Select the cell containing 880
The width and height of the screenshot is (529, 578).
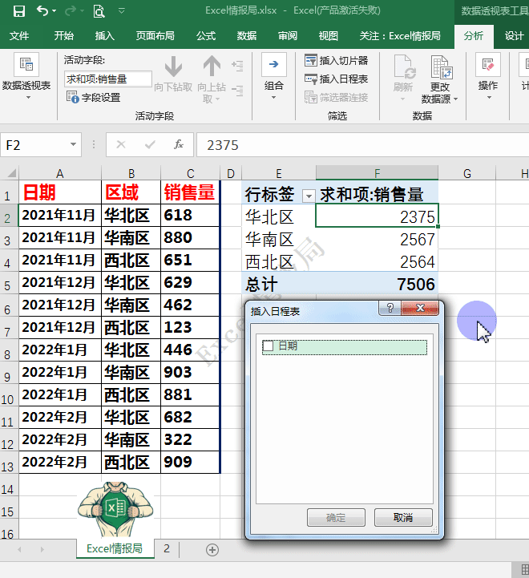coord(190,238)
